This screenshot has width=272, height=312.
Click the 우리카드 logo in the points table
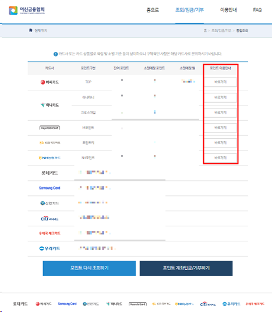pos(50,248)
